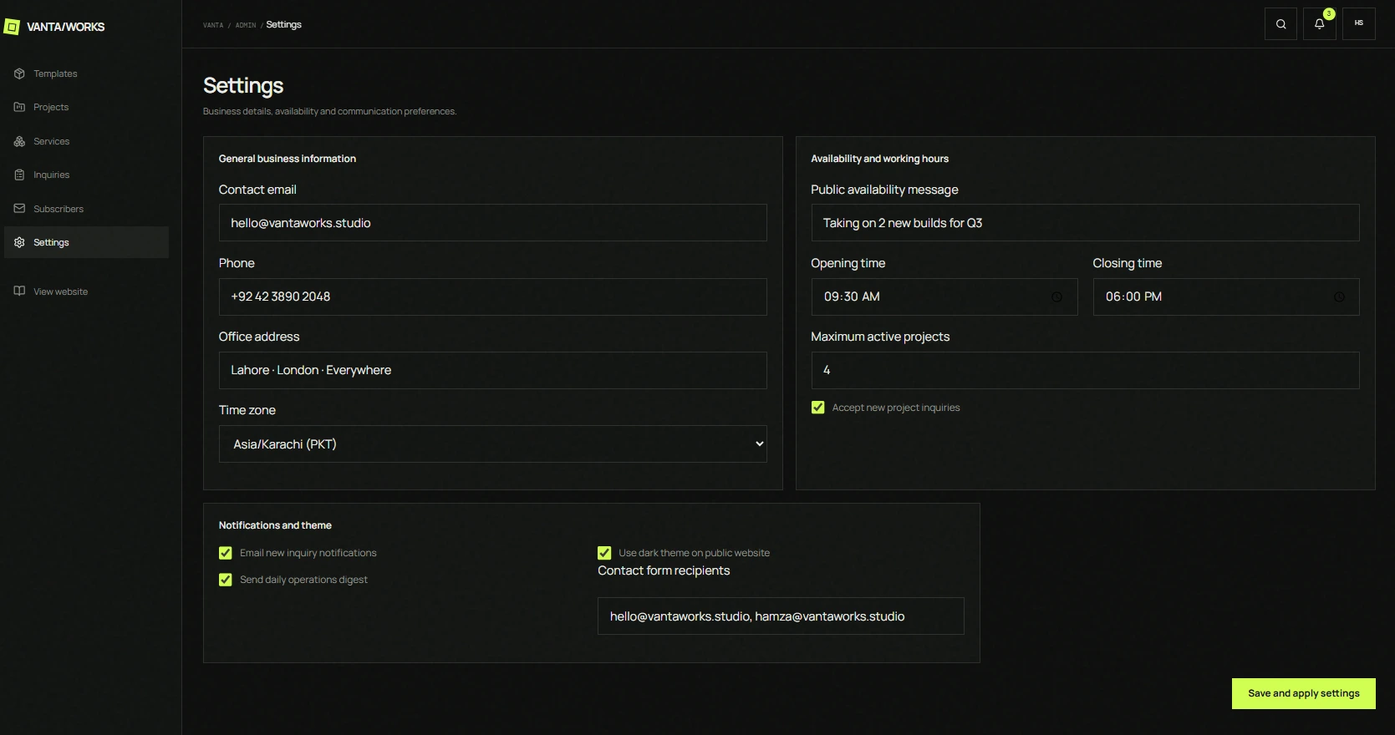The image size is (1395, 735).
Task: Click the Settings gear icon in sidebar
Action: click(x=19, y=242)
